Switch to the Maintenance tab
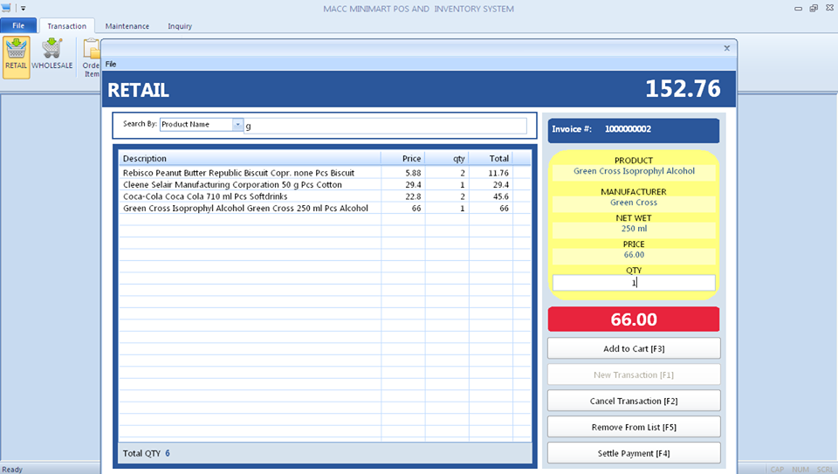The height and width of the screenshot is (474, 838). (x=127, y=25)
